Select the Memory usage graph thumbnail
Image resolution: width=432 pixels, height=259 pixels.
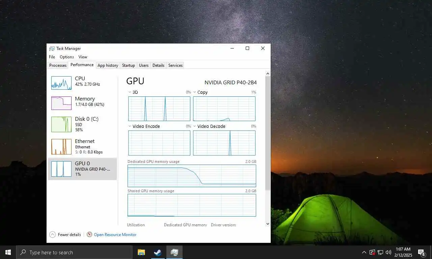tap(61, 103)
